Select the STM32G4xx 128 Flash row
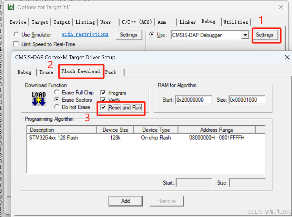 [x=146, y=138]
